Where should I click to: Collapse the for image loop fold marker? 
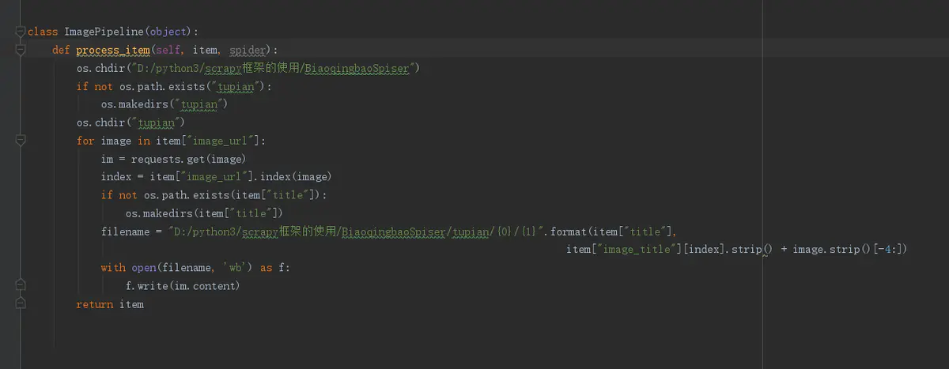[21, 141]
